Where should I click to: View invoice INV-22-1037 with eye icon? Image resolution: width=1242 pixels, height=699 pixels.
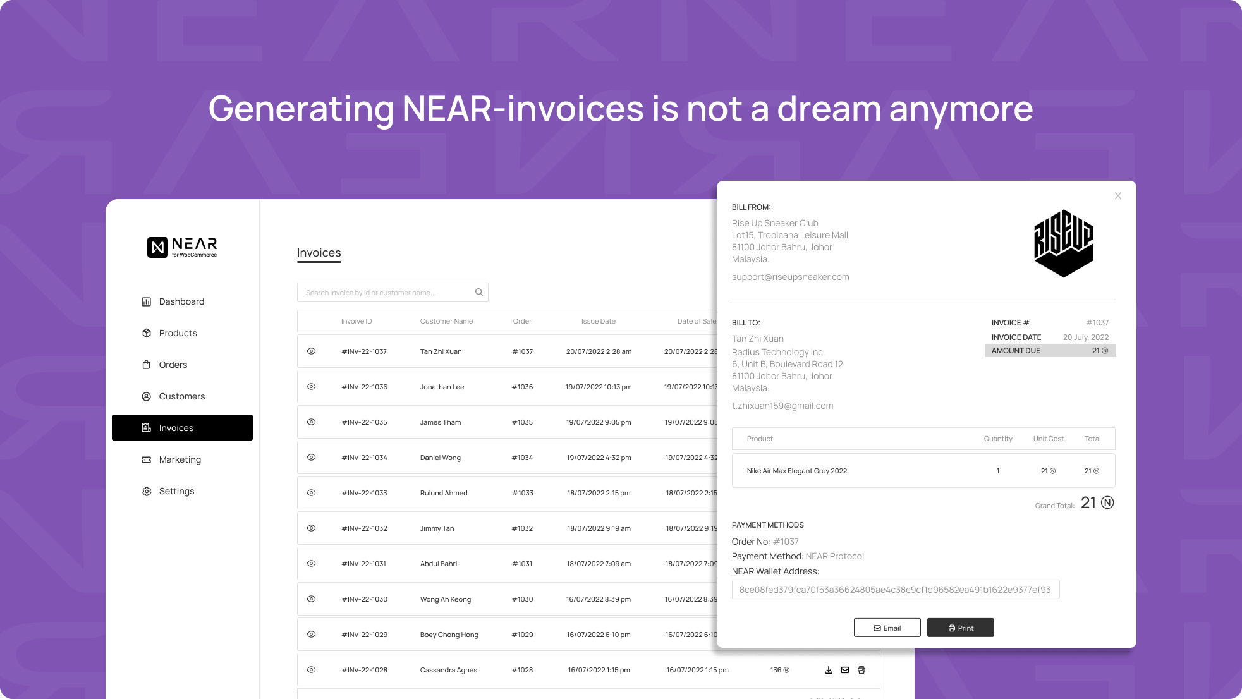(312, 351)
